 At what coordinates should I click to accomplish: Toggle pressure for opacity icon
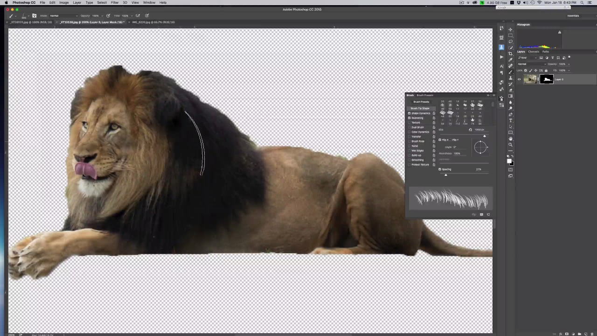pyautogui.click(x=108, y=15)
